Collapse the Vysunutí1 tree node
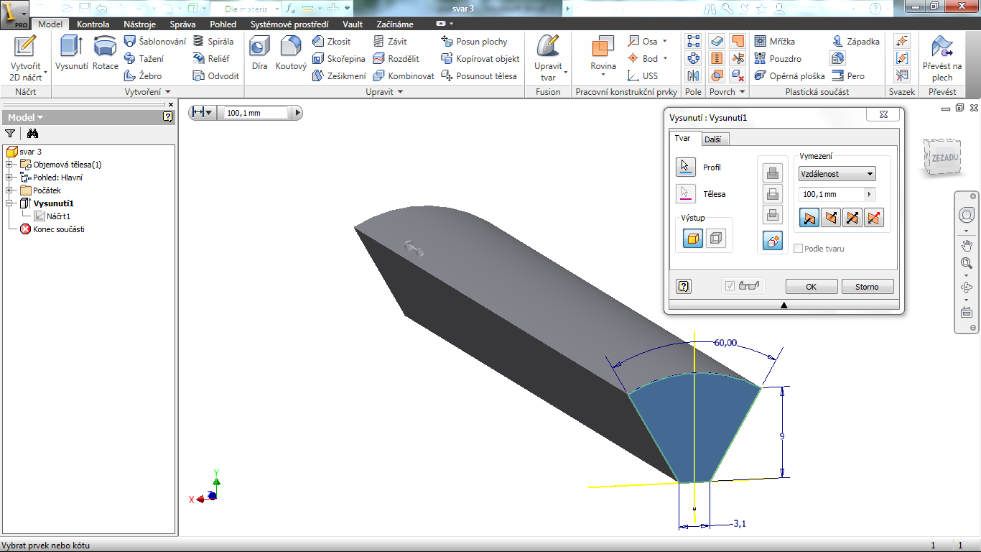The height and width of the screenshot is (552, 981). (x=9, y=203)
